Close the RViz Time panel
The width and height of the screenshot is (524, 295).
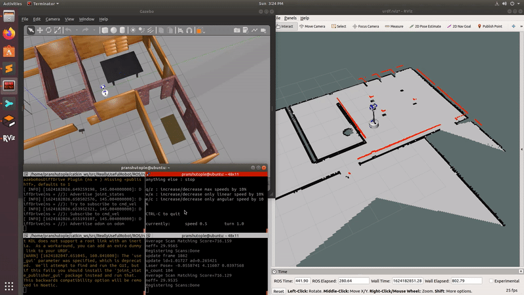[x=521, y=271]
